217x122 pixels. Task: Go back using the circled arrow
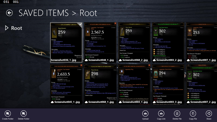(x=9, y=13)
